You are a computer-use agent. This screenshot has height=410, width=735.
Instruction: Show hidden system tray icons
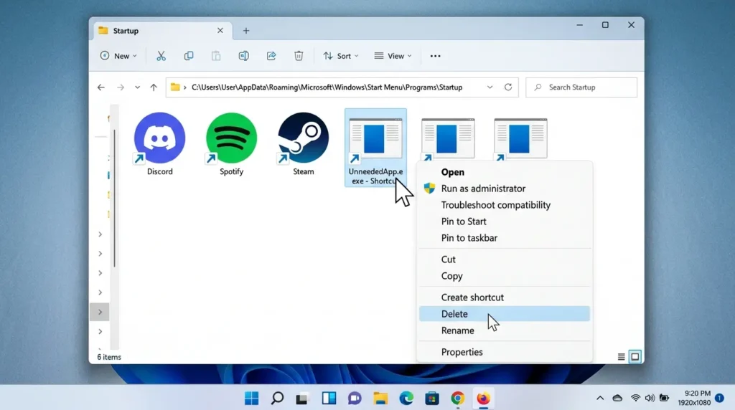pyautogui.click(x=600, y=399)
